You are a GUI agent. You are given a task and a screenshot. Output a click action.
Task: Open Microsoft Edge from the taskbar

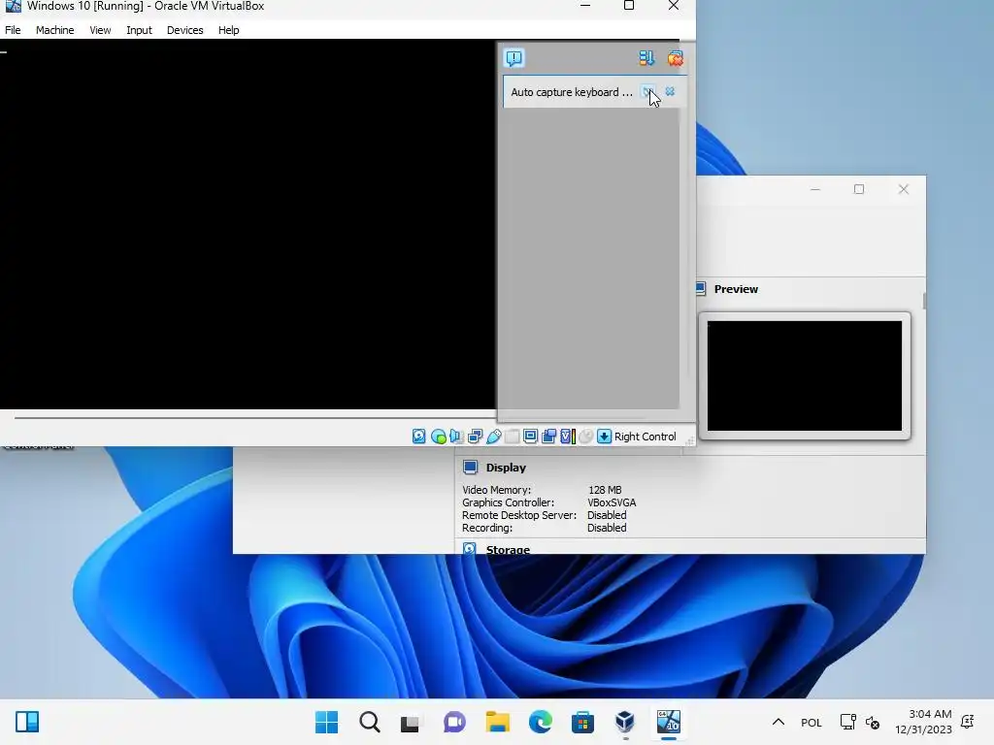(x=540, y=722)
